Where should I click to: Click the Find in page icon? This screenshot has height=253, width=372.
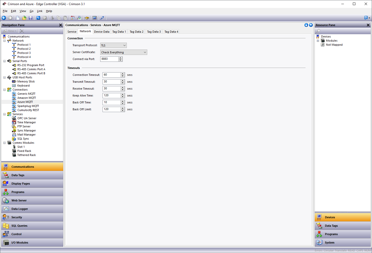(79, 18)
